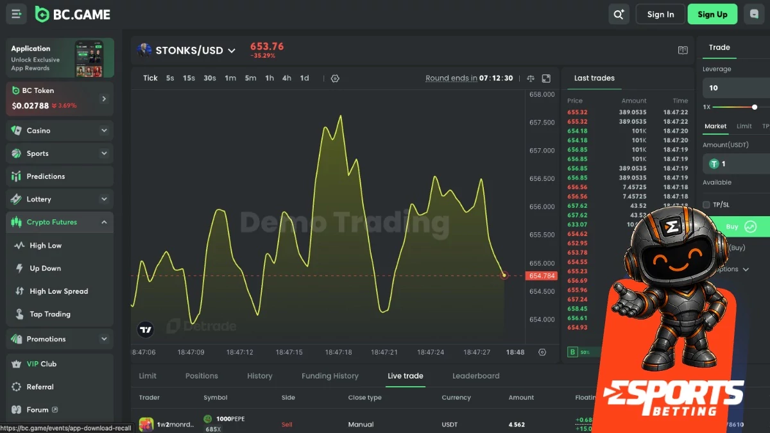This screenshot has height=433, width=770.
Task: Click the Leverage input field showing 10
Action: pyautogui.click(x=736, y=88)
